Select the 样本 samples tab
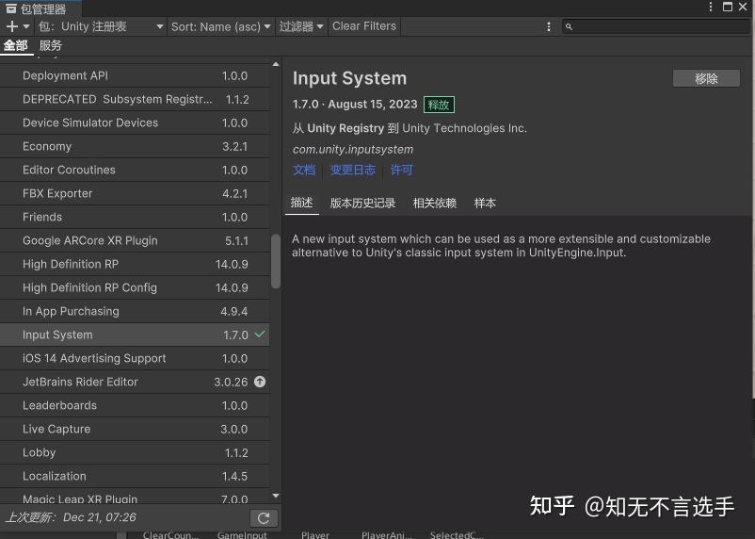Image resolution: width=755 pixels, height=539 pixels. pos(485,203)
